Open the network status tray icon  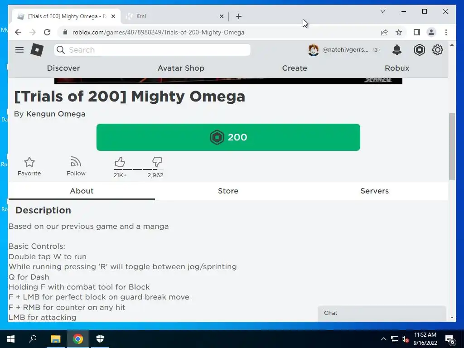point(395,339)
